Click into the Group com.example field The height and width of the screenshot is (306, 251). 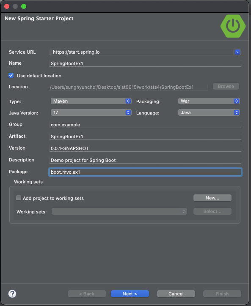(x=145, y=125)
